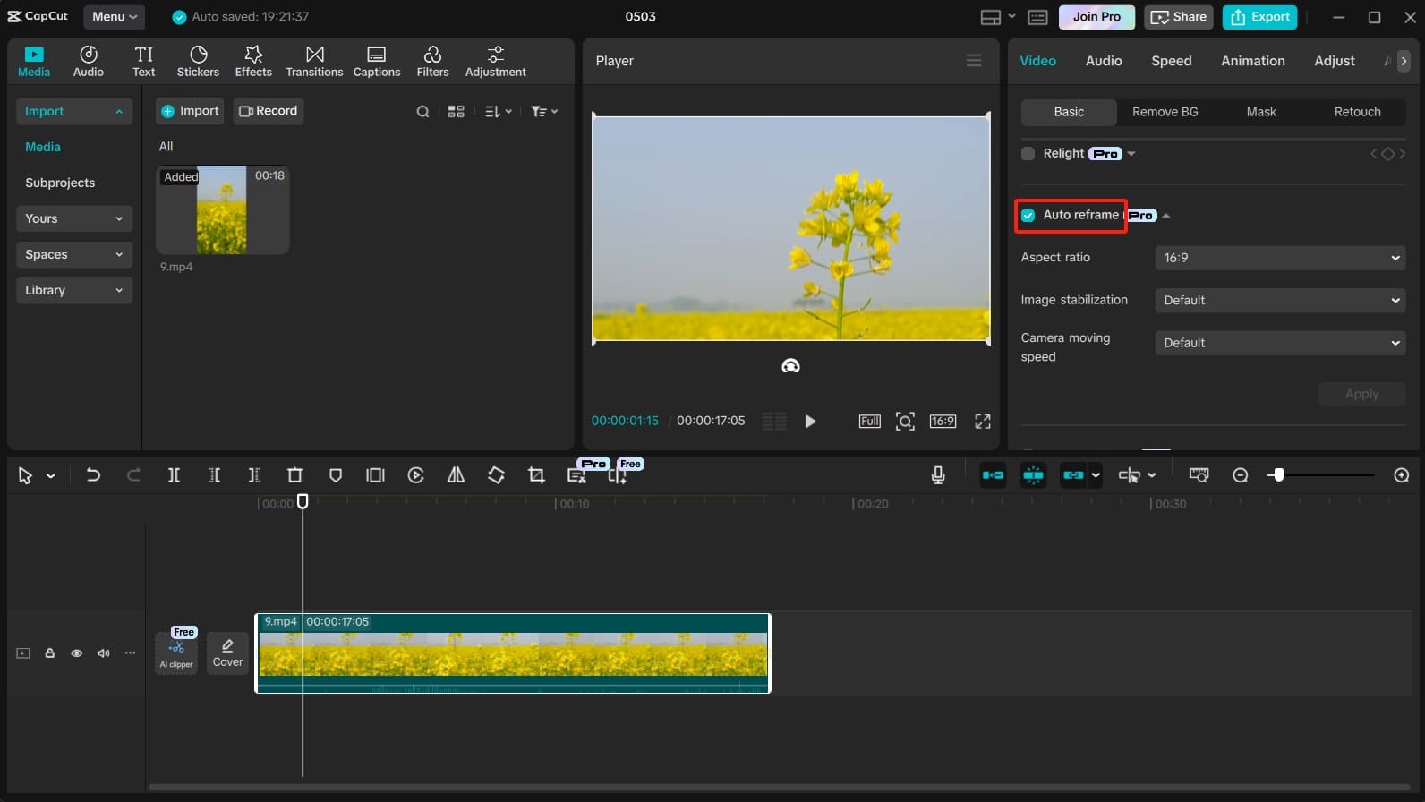Open the media filter dropdown
This screenshot has height=802, width=1425.
point(543,112)
